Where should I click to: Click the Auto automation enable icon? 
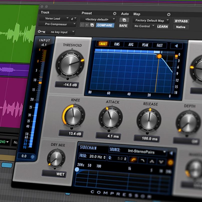[x=124, y=20]
